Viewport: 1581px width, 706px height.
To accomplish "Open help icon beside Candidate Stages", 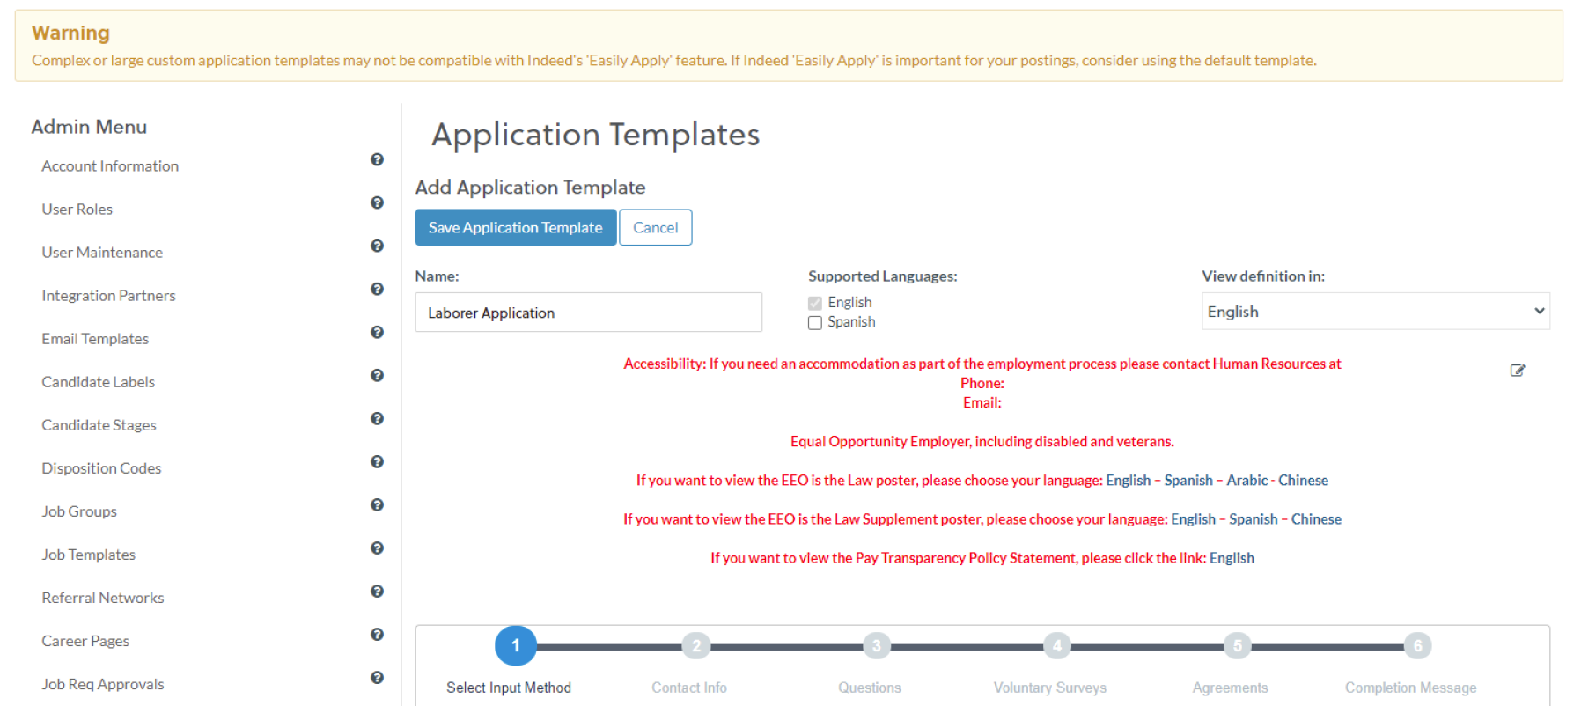I will [x=377, y=418].
